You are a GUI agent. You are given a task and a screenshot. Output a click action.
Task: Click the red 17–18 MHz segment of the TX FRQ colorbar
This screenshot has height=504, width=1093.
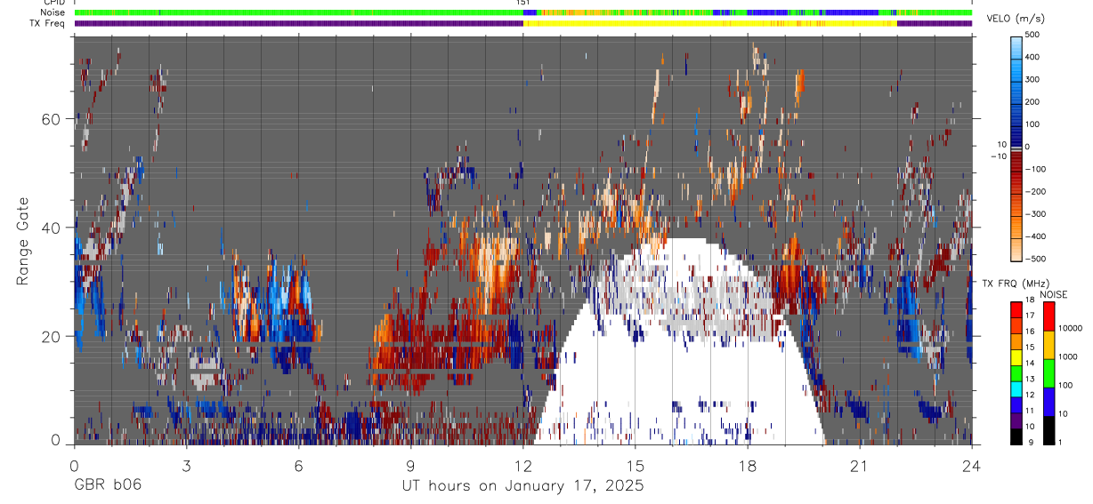click(1016, 309)
